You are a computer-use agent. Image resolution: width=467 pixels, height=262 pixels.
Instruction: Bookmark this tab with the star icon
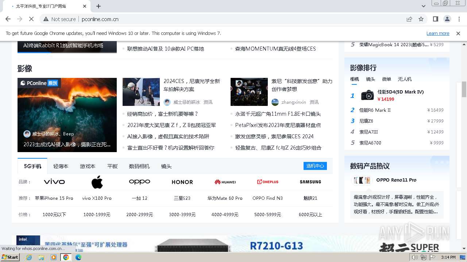point(421,19)
